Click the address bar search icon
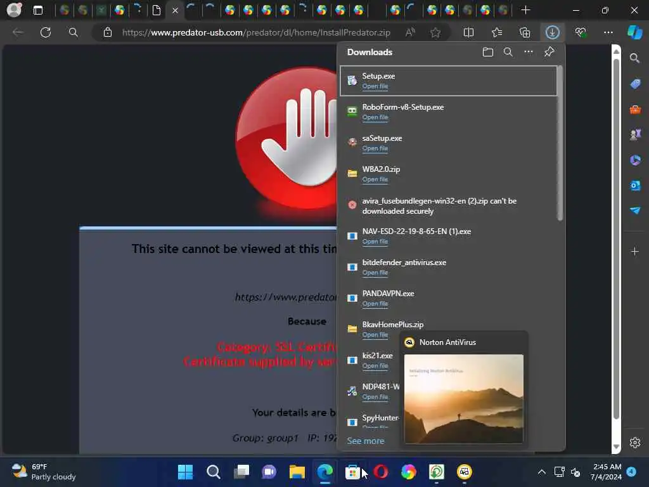Image resolution: width=649 pixels, height=487 pixels. coord(74,32)
